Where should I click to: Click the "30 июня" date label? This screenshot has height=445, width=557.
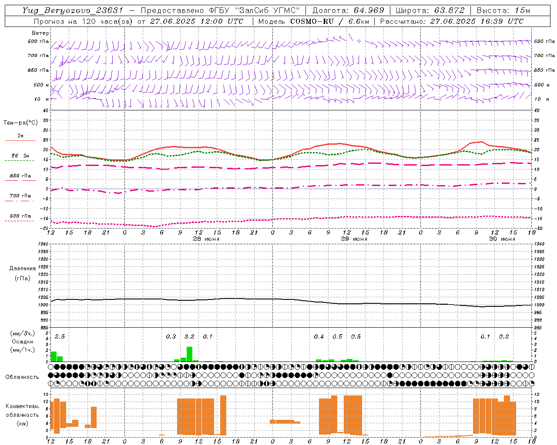click(502, 239)
